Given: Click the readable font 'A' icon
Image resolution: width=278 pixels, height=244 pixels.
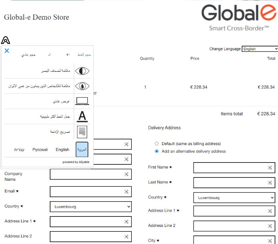Looking at the screenshot, I should pyautogui.click(x=82, y=116).
